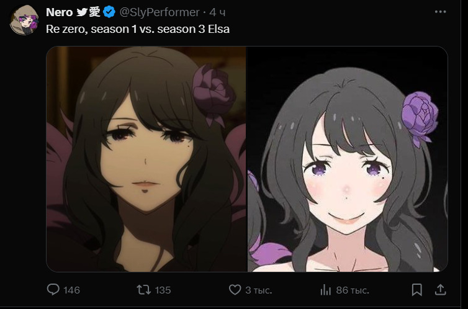Open the tweet via the 4 ч timestamp
The width and height of the screenshot is (468, 309).
(x=218, y=12)
